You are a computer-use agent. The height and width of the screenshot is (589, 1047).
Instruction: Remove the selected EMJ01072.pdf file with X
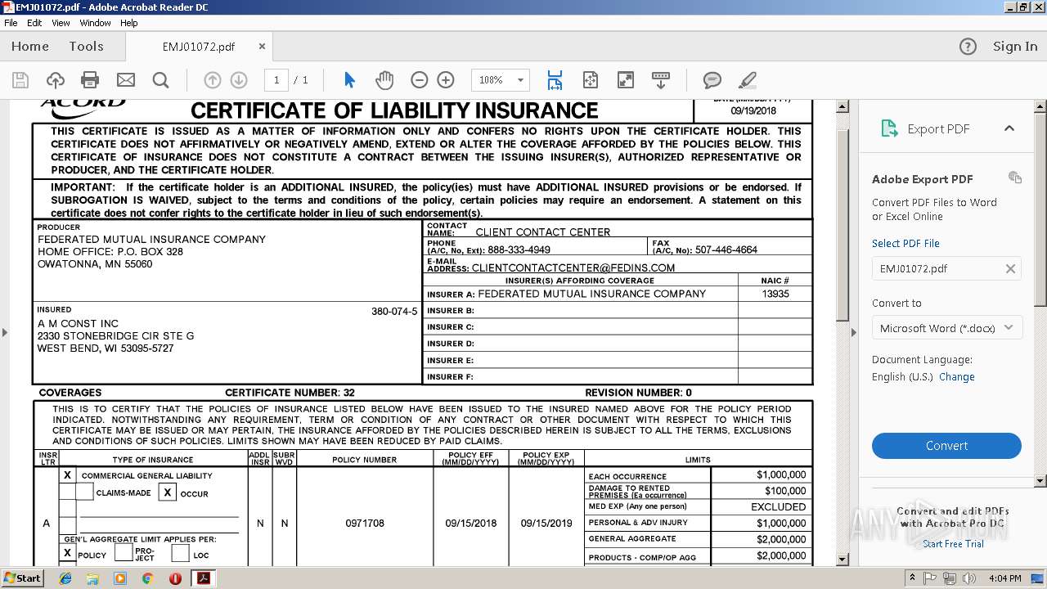pos(1010,268)
